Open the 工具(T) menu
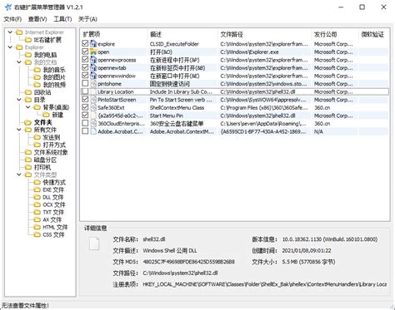395x310 pixels. (62, 19)
